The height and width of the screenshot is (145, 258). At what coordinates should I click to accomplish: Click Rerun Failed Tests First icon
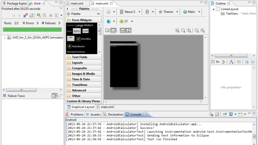tap(45, 15)
